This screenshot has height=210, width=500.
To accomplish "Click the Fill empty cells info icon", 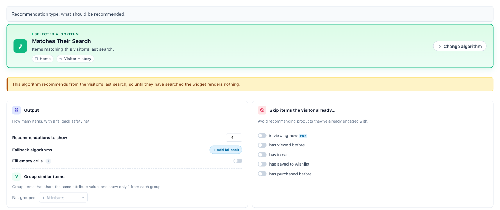I will 49,161.
